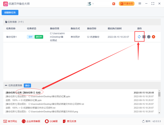
Task: Click the log scrollbar up arrow
Action: coord(159,91)
